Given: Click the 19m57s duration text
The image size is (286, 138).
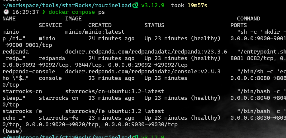Looking at the screenshot, I should click(x=197, y=5).
